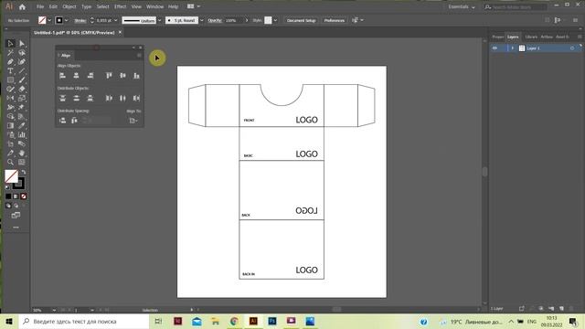The image size is (585, 329).
Task: Select the Hand tool
Action: click(22, 153)
